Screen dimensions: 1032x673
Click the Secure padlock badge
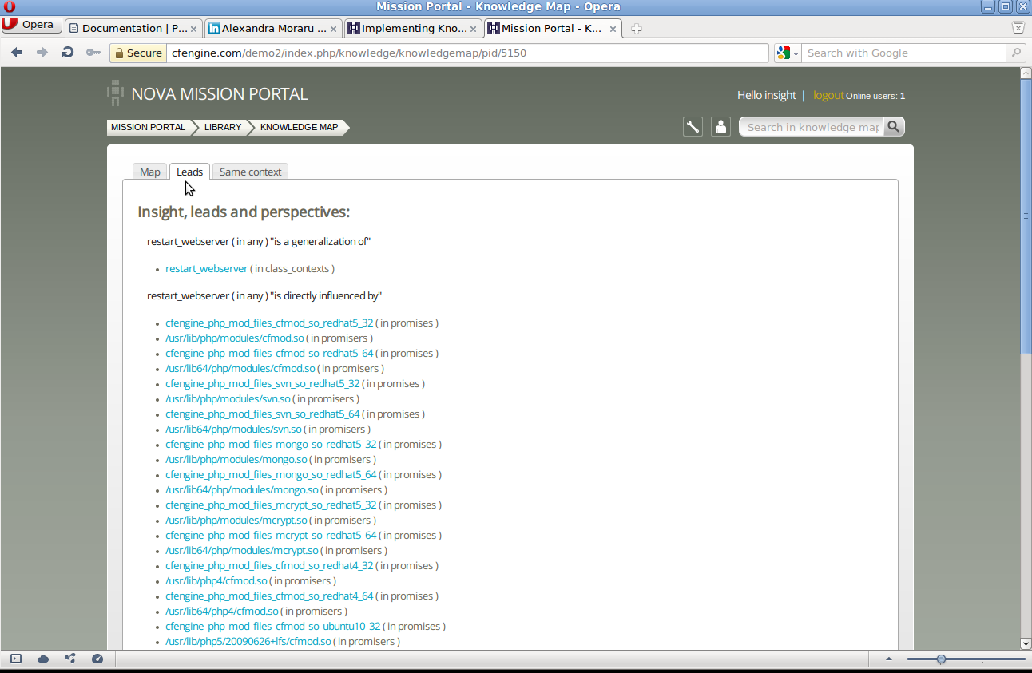coord(139,53)
